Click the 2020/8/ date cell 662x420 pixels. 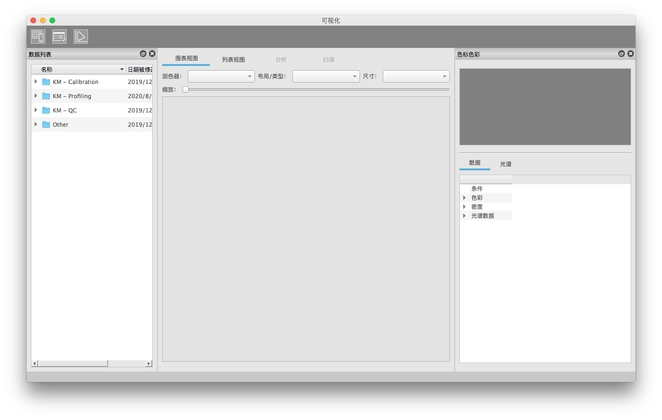pos(139,96)
